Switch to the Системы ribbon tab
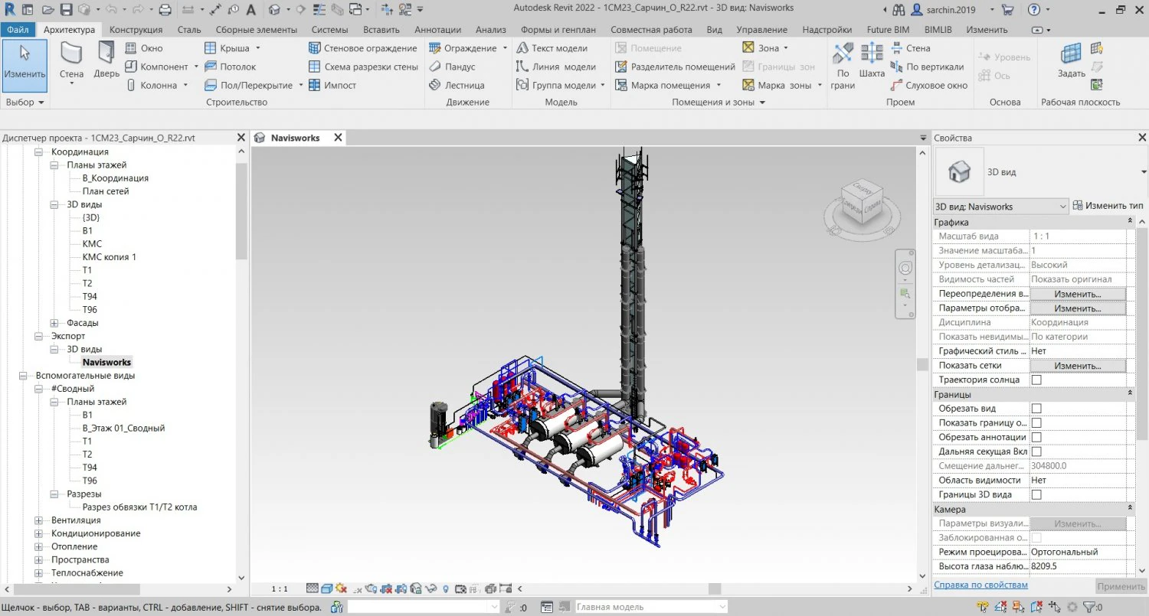Image resolution: width=1149 pixels, height=616 pixels. [x=329, y=29]
